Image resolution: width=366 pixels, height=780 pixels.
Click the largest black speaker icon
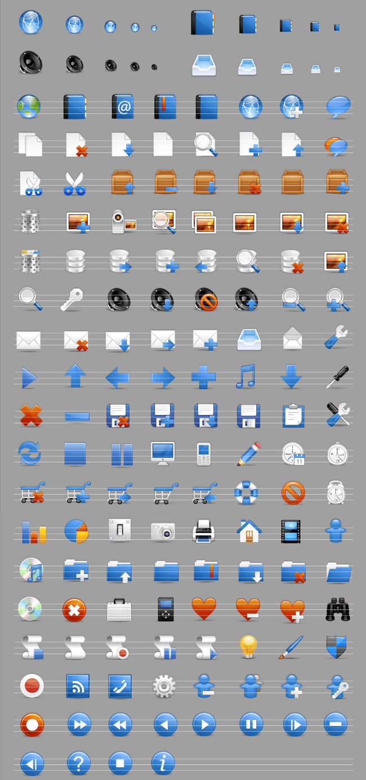click(x=30, y=62)
